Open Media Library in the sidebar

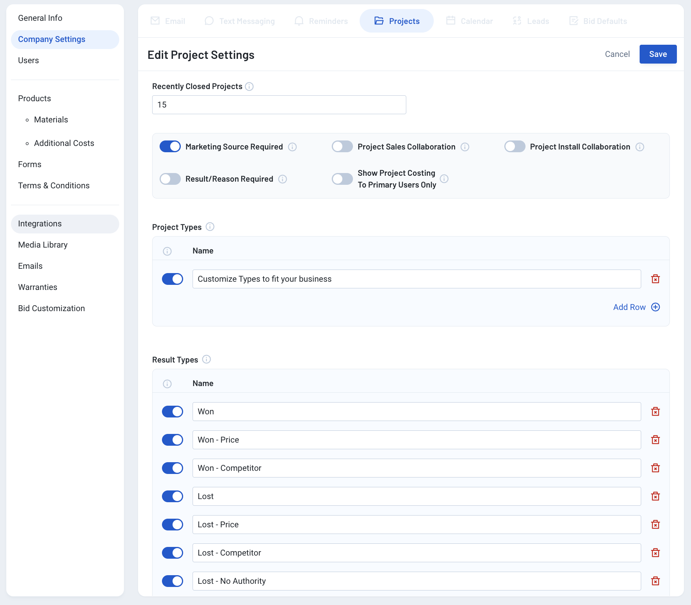pyautogui.click(x=43, y=245)
